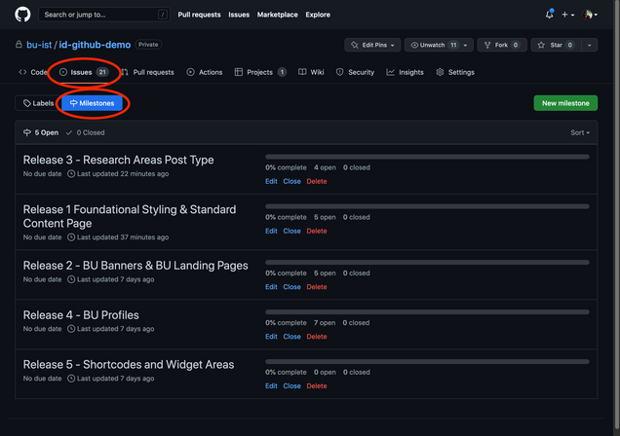
Task: Switch to the Labels view
Action: (38, 103)
